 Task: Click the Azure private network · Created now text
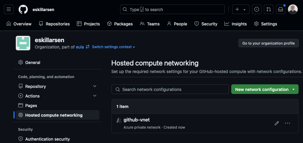(154, 127)
